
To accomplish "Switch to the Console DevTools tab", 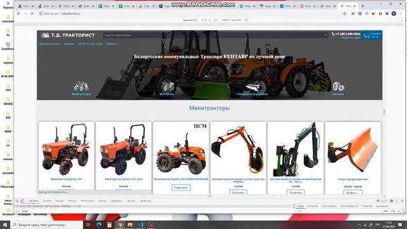I will click(47, 201).
